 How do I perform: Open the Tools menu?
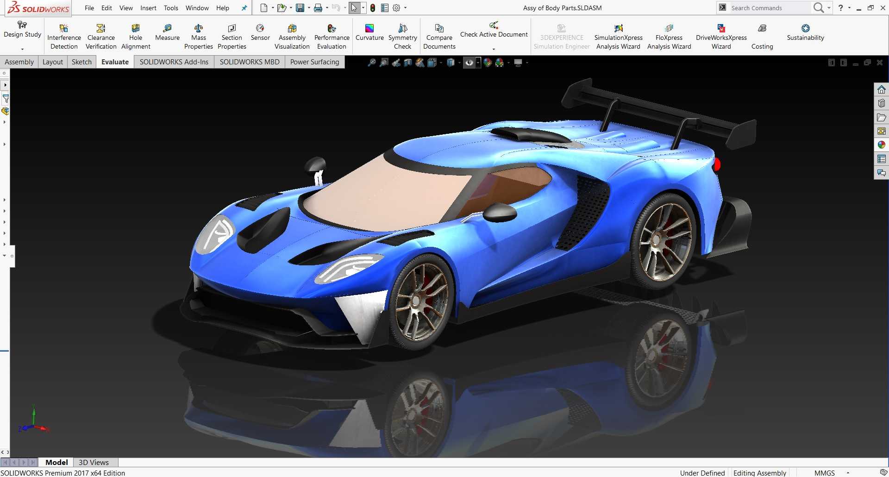pyautogui.click(x=171, y=8)
